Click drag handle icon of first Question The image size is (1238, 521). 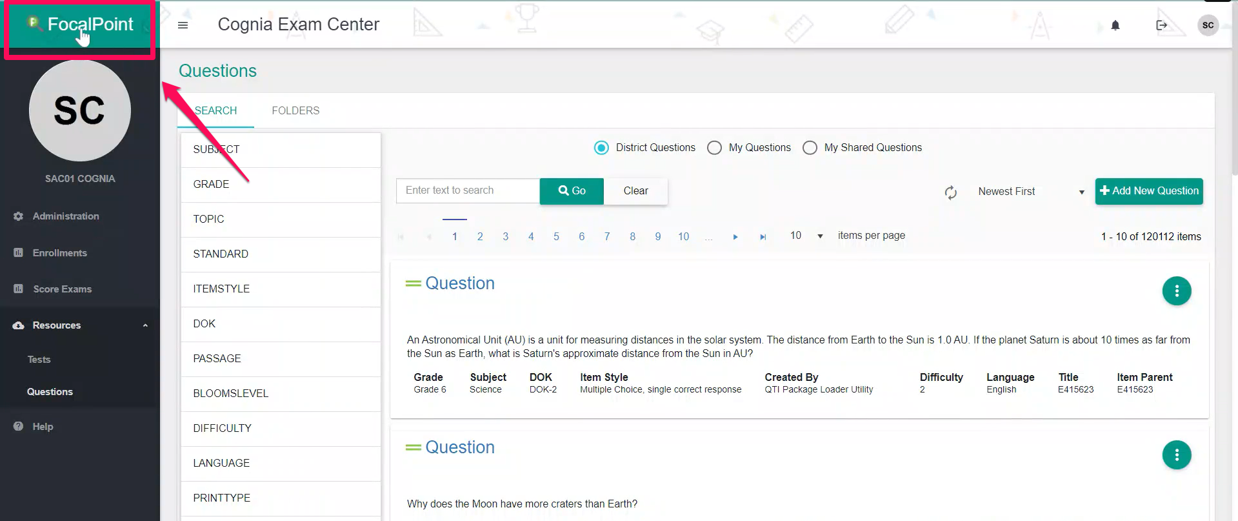point(413,283)
